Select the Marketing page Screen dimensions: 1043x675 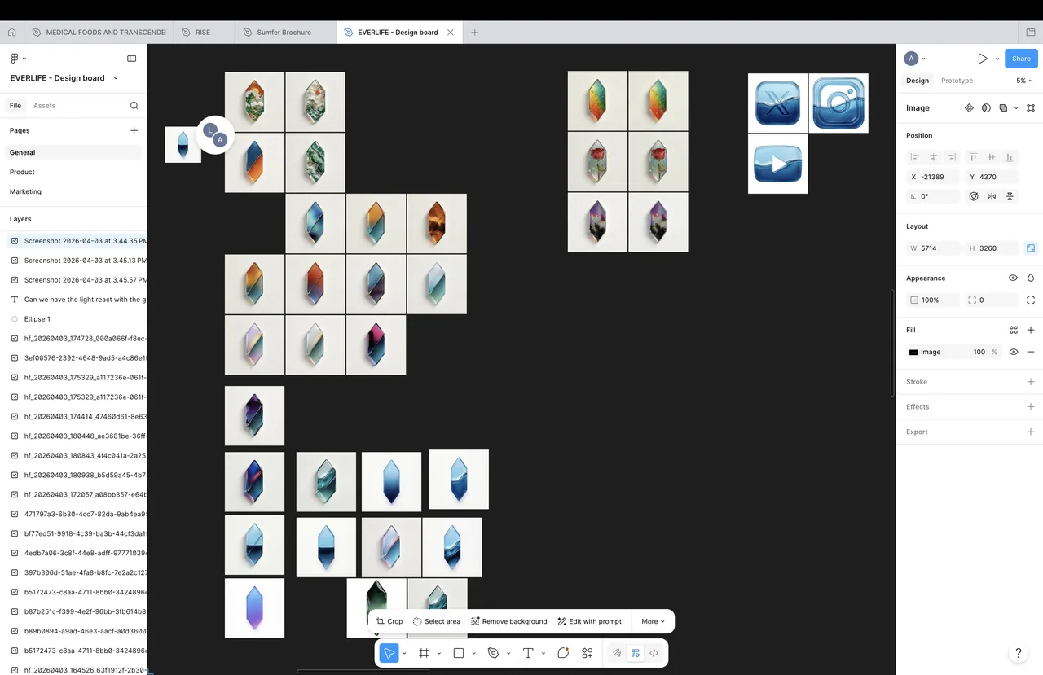pos(73,191)
